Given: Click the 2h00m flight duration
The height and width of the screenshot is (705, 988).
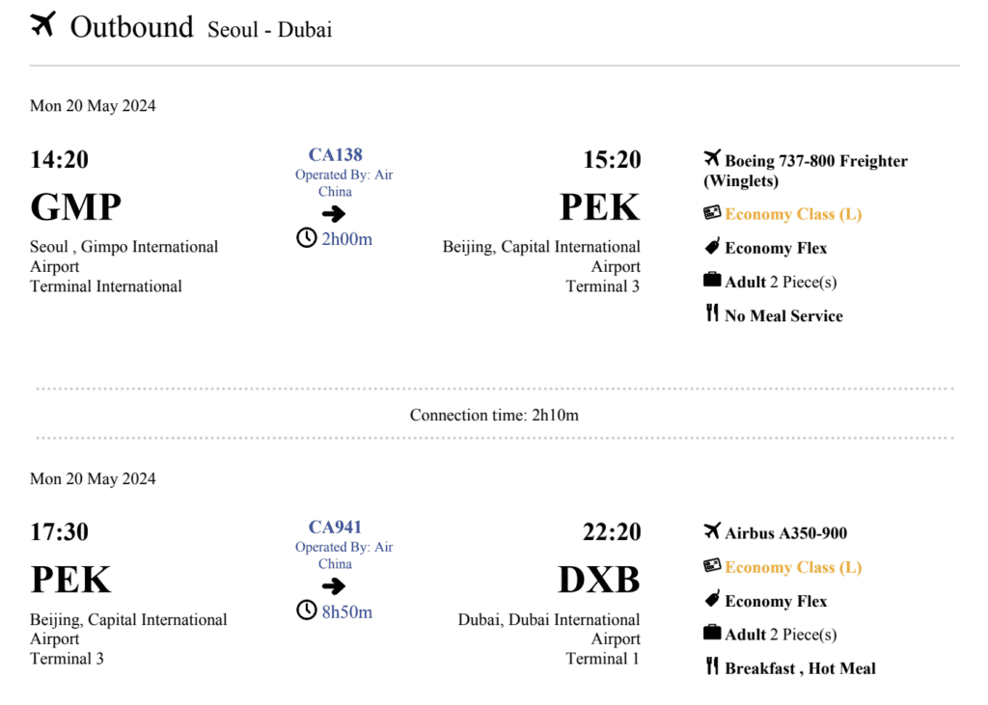Looking at the screenshot, I should 346,239.
